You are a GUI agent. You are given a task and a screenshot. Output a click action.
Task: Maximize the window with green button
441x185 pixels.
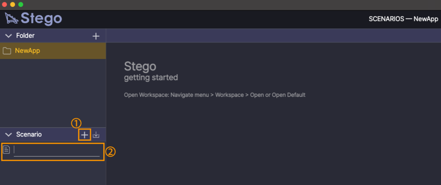[x=21, y=4]
